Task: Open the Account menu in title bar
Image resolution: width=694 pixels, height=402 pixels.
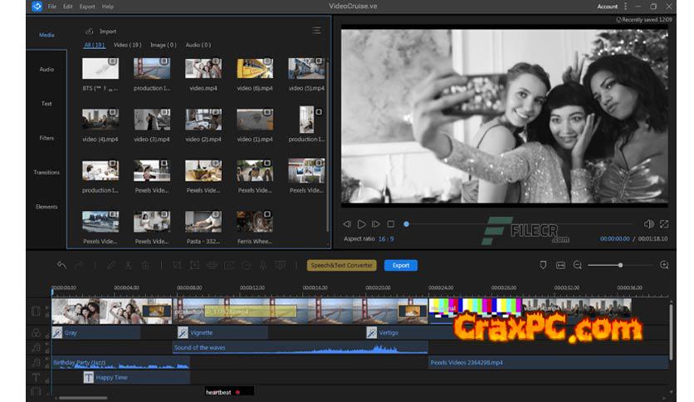Action: pos(608,7)
